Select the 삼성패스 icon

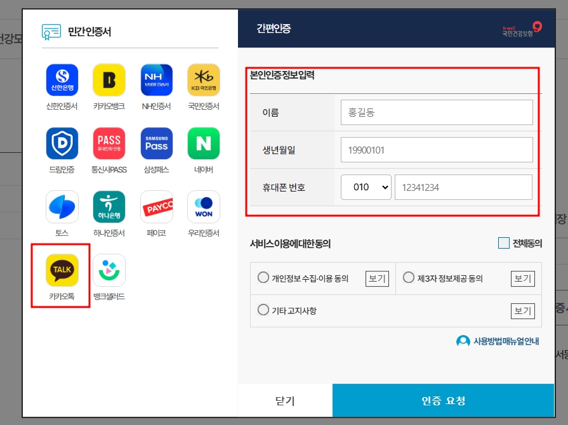[157, 143]
